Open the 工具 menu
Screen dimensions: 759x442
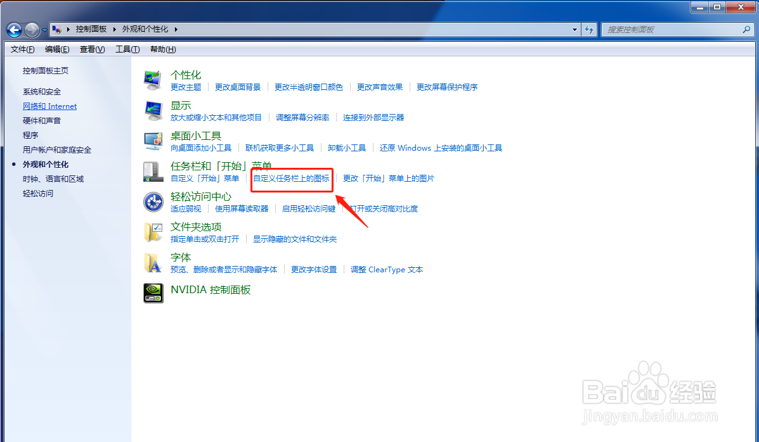point(127,49)
